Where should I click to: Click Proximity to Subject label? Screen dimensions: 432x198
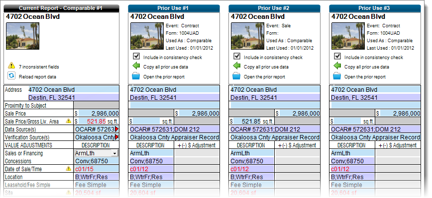[x=25, y=106]
